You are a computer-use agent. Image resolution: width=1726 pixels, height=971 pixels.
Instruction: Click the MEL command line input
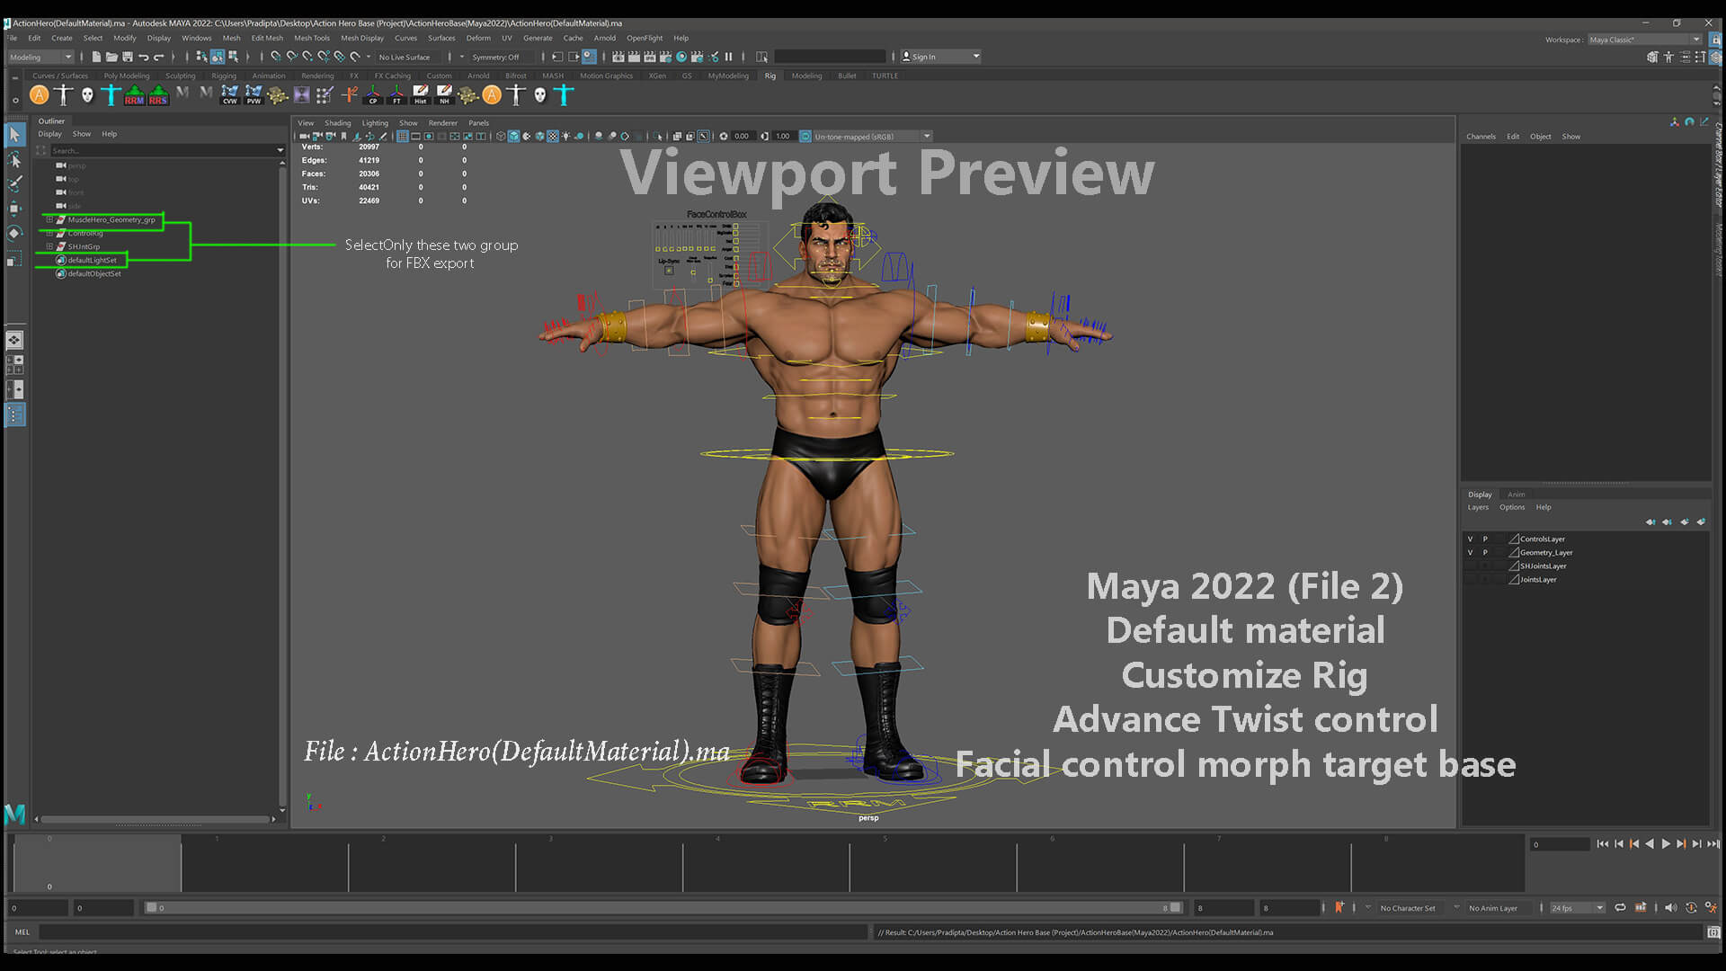tap(454, 932)
